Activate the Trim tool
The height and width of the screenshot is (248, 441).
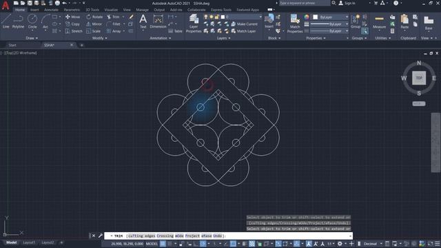[113, 17]
